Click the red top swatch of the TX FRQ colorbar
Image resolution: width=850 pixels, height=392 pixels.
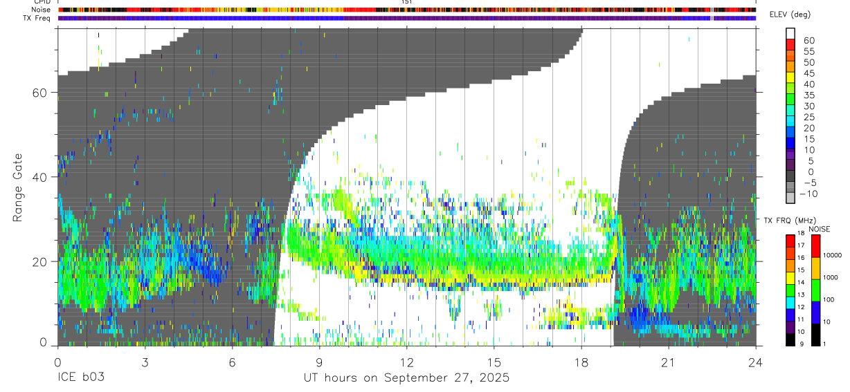[790, 241]
